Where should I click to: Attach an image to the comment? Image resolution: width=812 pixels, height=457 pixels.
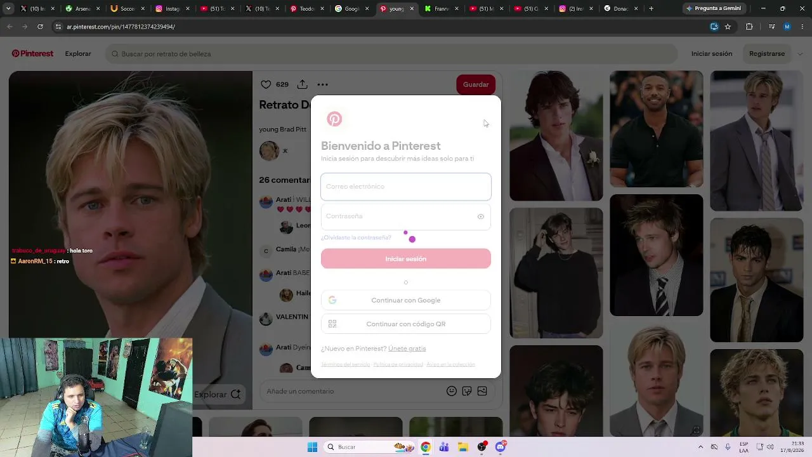point(482,391)
